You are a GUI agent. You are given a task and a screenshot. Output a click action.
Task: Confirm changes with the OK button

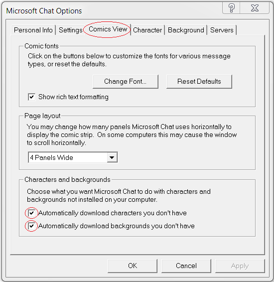(133, 266)
